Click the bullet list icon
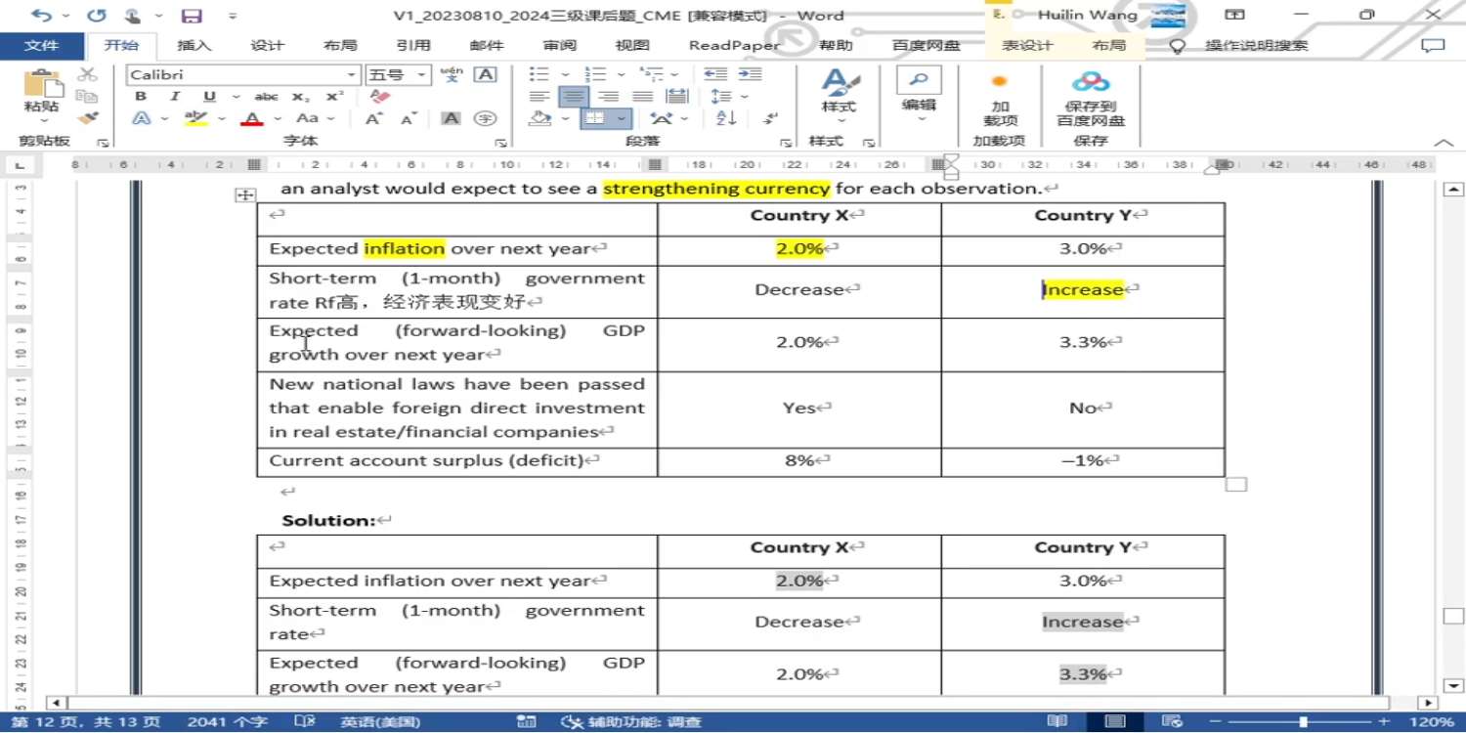1466x733 pixels. point(539,74)
